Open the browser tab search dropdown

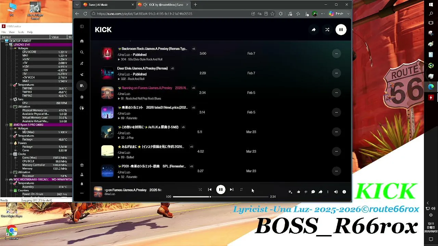[x=77, y=5]
